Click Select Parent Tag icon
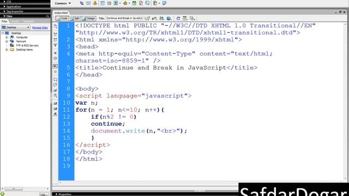Viewport: 349px width, 196px height. tap(56, 53)
